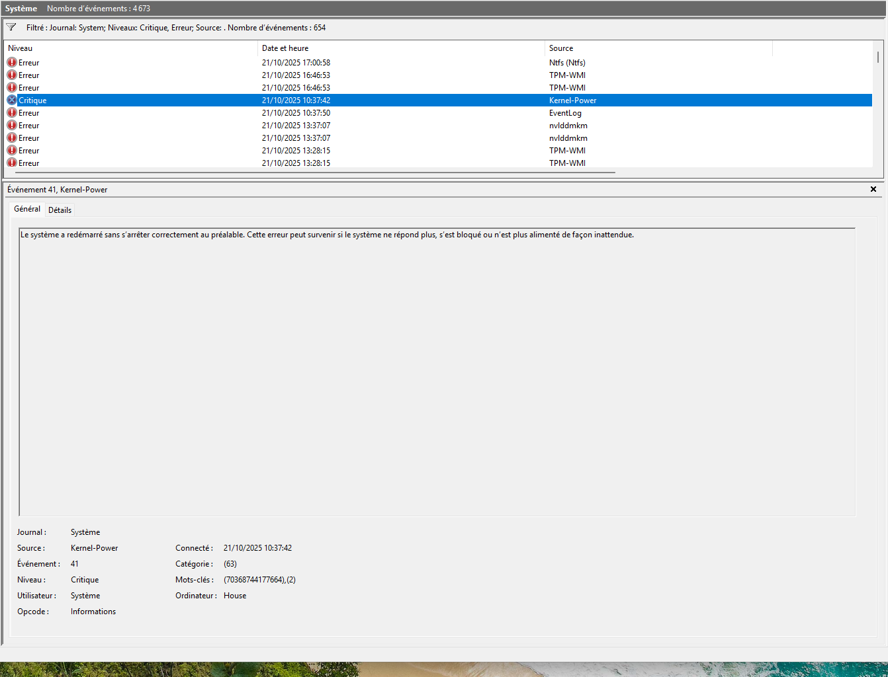Sort by the Date et heure column header
Viewport: 888px width, 677px height.
[402, 48]
